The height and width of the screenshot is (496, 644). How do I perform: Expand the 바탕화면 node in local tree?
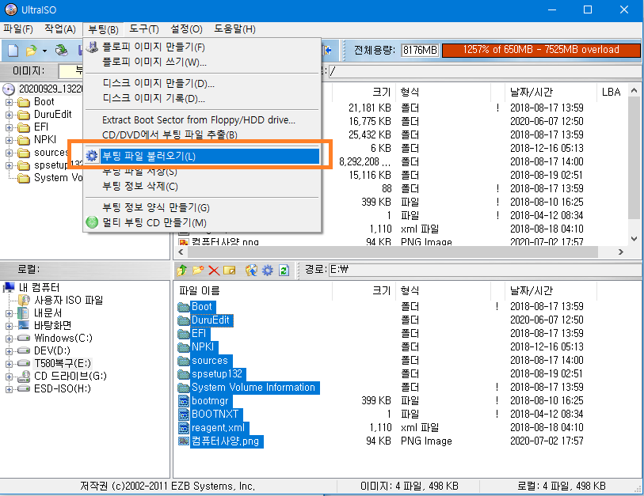point(9,326)
